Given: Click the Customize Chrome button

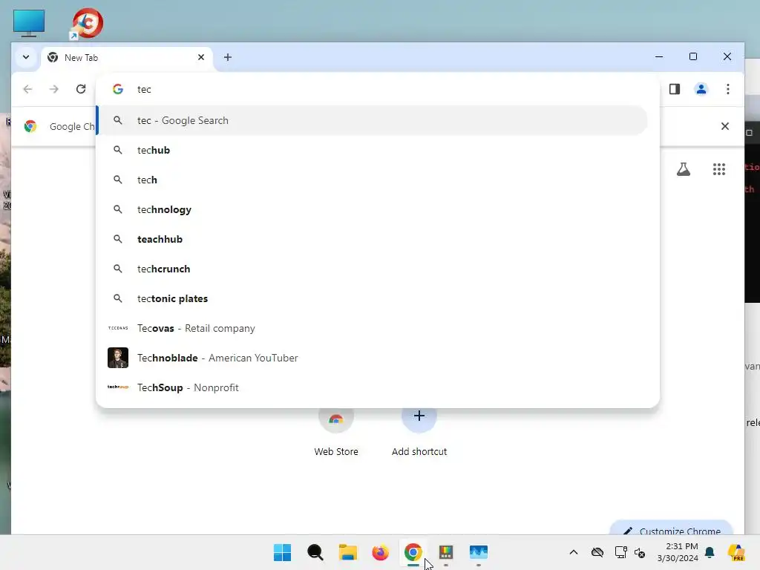Looking at the screenshot, I should click(671, 528).
